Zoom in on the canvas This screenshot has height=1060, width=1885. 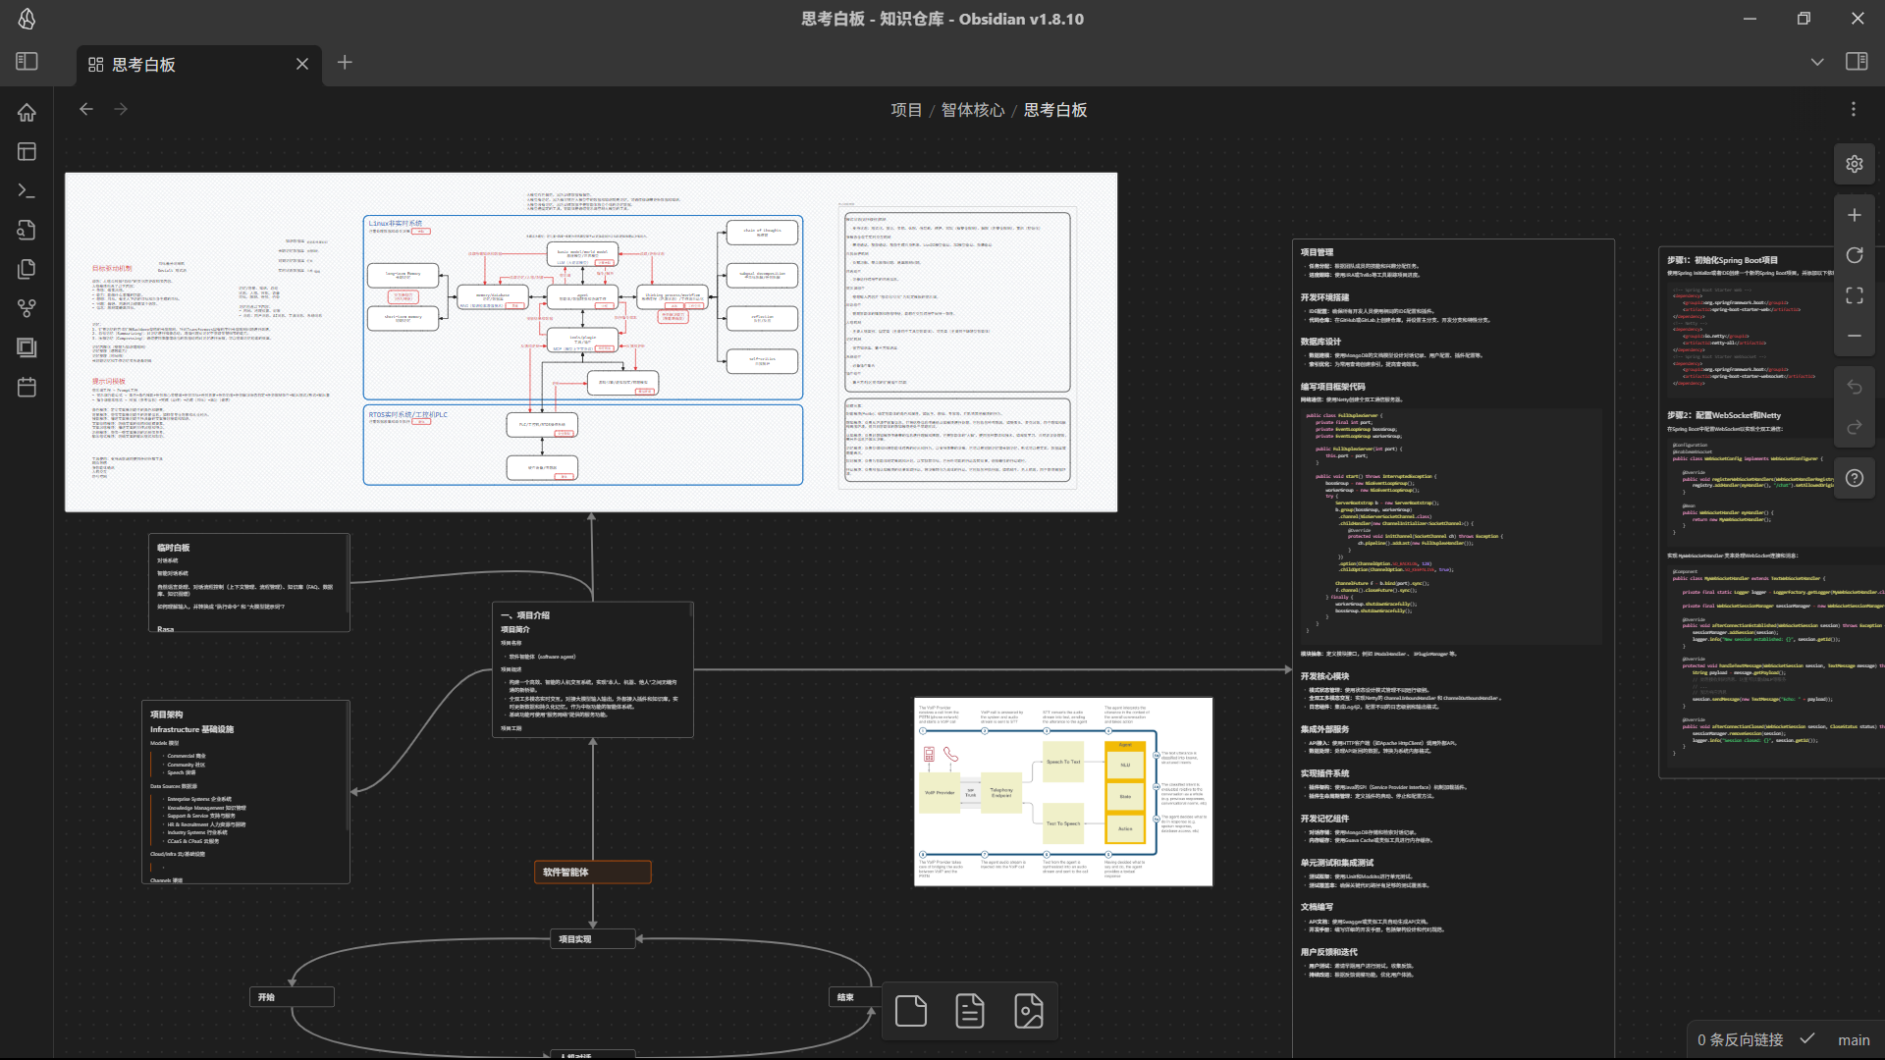click(1854, 215)
